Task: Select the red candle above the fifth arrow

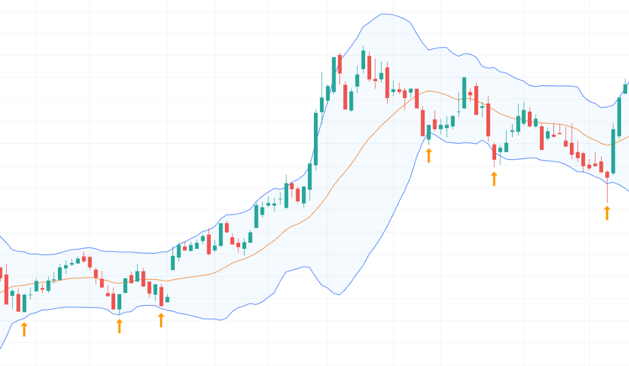Action: [x=494, y=152]
